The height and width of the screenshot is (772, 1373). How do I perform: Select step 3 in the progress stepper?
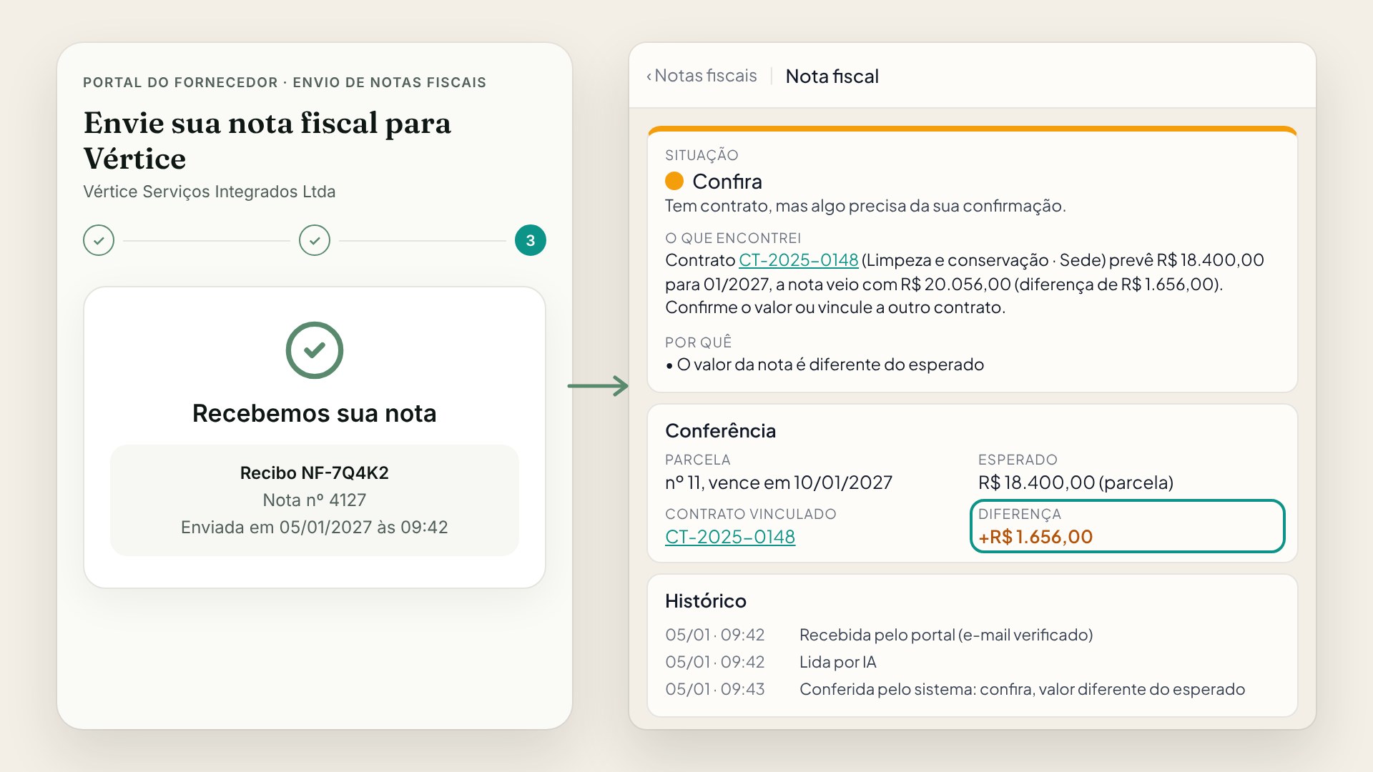[531, 241]
